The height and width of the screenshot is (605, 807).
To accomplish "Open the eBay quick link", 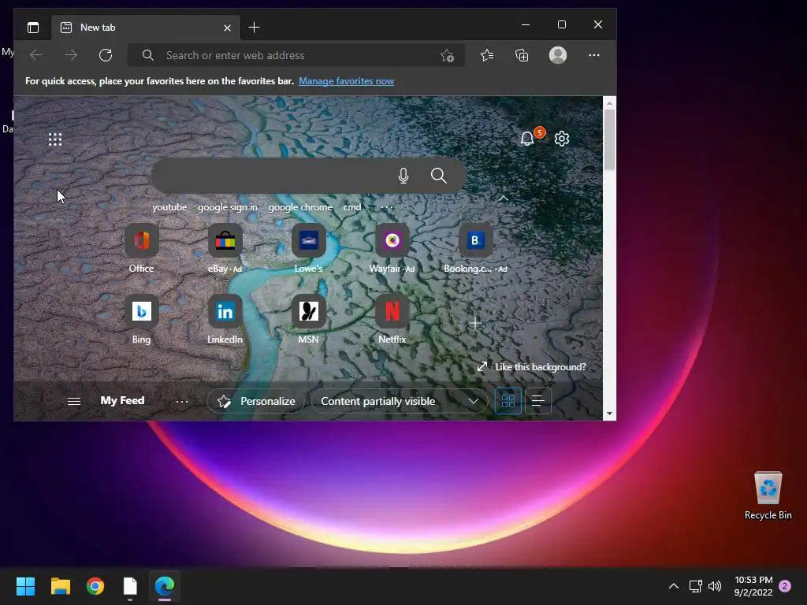I will coord(225,249).
